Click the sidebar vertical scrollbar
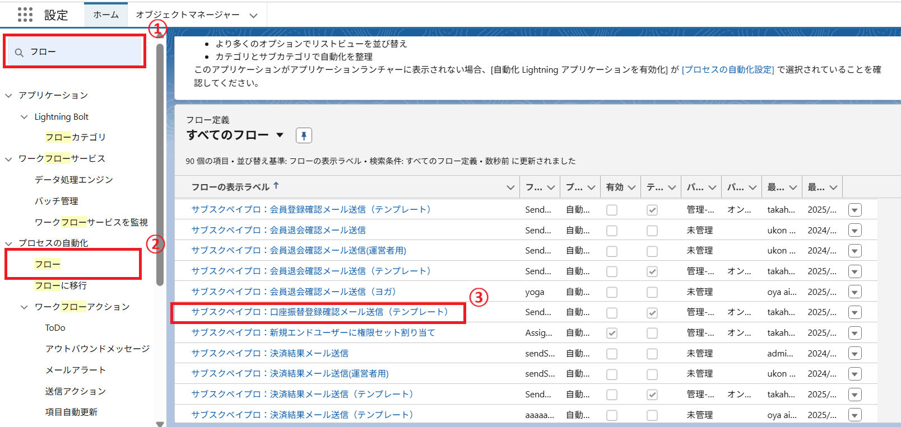The height and width of the screenshot is (427, 901). (x=160, y=168)
